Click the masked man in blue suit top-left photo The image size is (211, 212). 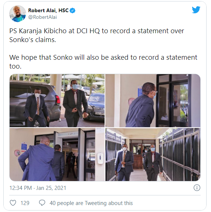pos(37,107)
